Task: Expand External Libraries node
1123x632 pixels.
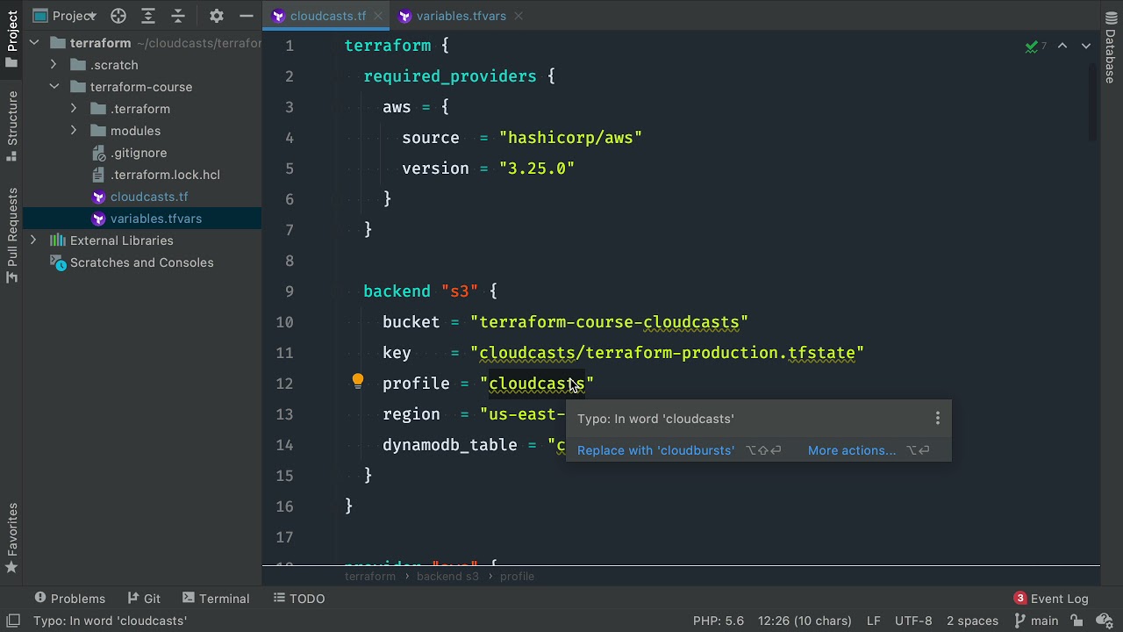Action: 34,241
